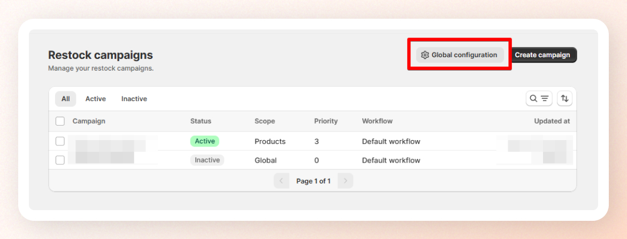The width and height of the screenshot is (627, 239).
Task: Show the Inactive campaigns tab
Action: (x=134, y=99)
